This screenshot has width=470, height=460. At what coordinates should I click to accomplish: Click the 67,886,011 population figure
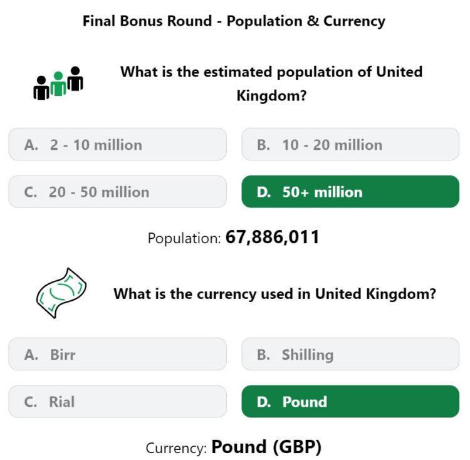[x=272, y=237]
